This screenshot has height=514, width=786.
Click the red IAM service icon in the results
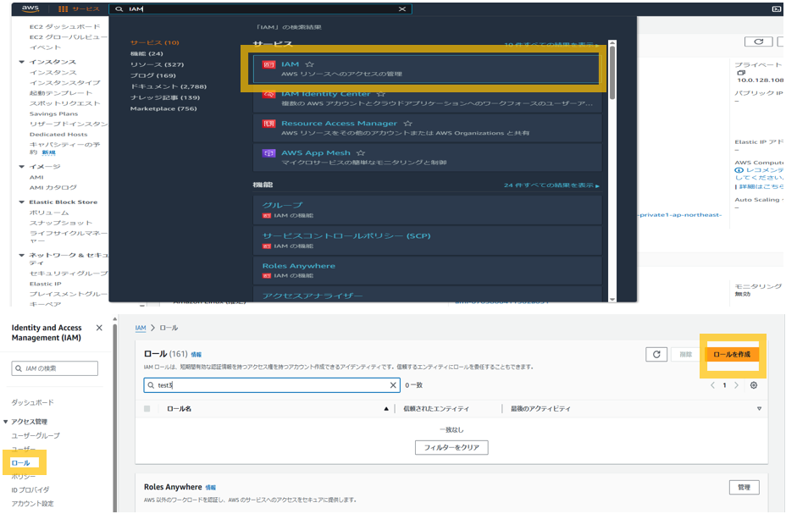[x=268, y=64]
